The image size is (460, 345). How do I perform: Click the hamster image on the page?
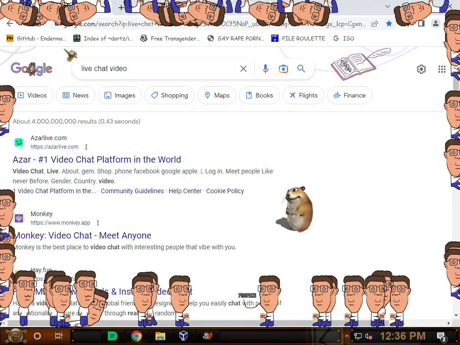(296, 209)
